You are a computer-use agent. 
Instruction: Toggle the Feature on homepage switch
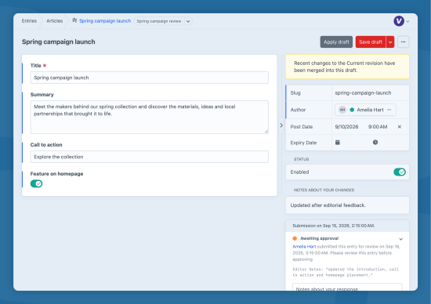36,183
